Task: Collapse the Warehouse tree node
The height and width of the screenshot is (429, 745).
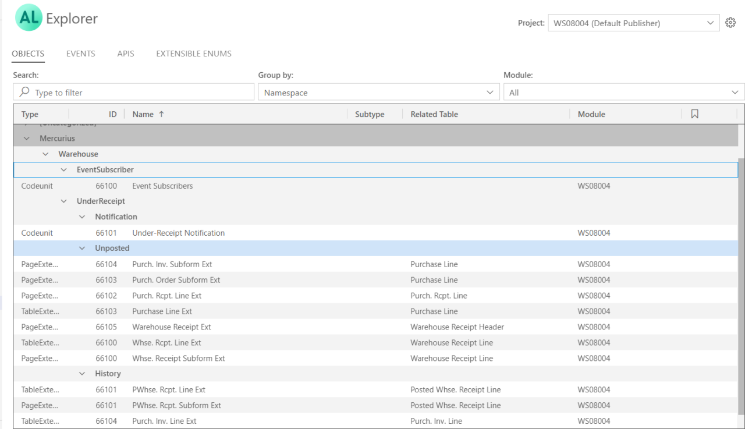Action: tap(45, 154)
